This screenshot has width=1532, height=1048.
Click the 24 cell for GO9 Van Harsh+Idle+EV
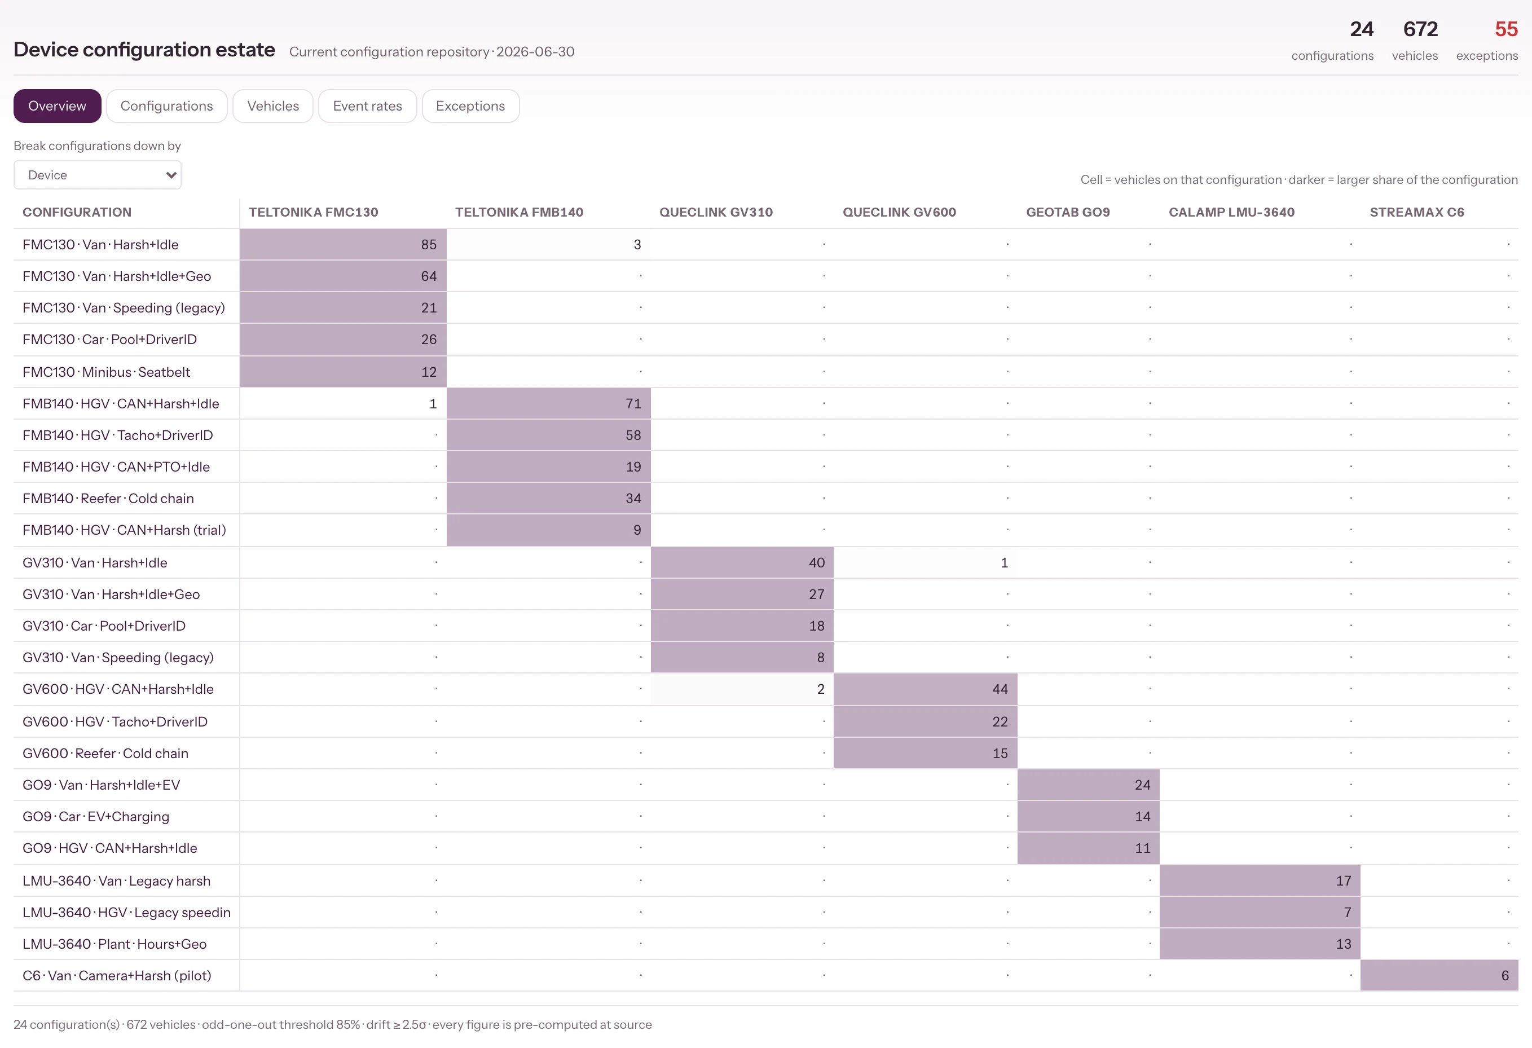pyautogui.click(x=1088, y=785)
